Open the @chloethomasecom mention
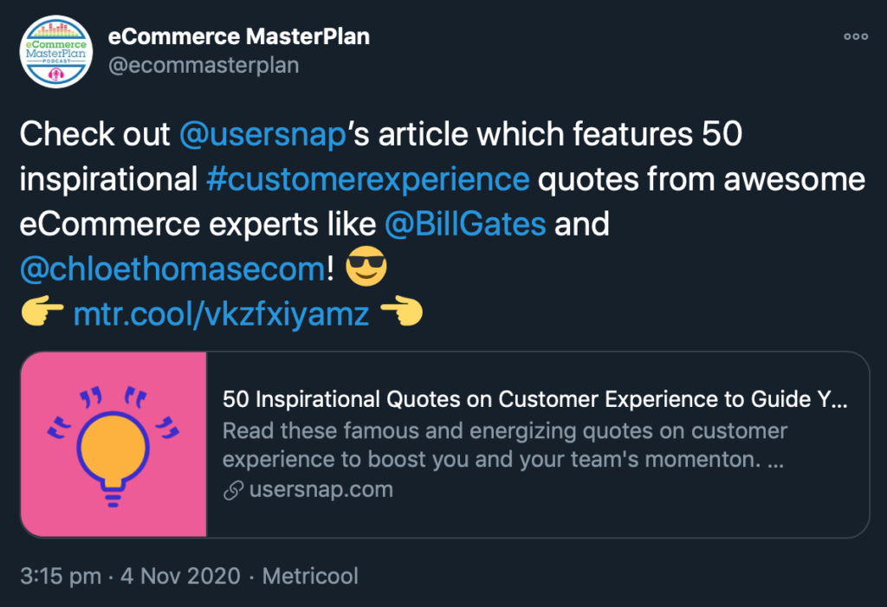887x607 pixels. [x=172, y=270]
